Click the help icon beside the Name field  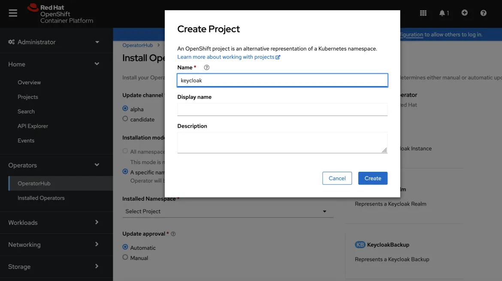(206, 67)
